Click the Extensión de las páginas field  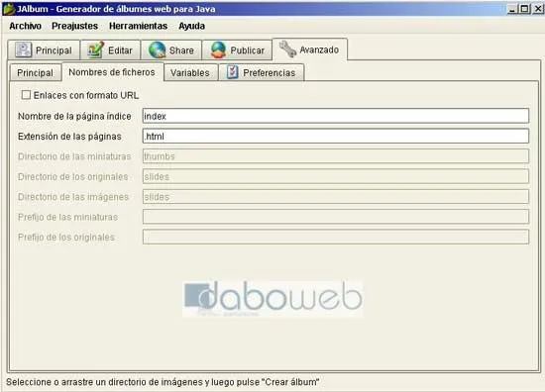coord(336,136)
